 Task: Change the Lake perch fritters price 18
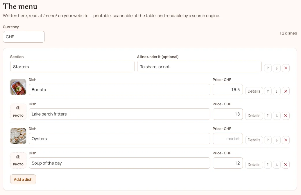tap(228, 114)
